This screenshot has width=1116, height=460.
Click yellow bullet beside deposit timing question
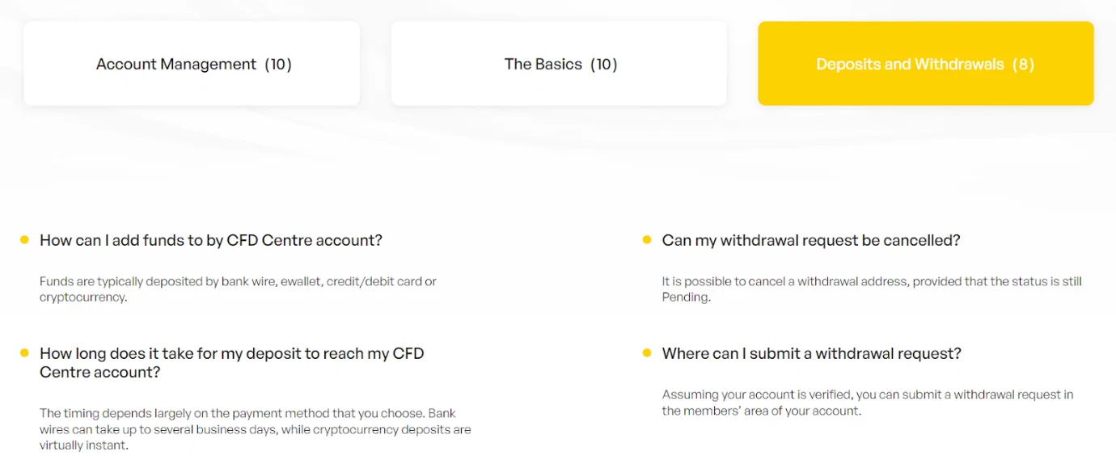(x=24, y=353)
